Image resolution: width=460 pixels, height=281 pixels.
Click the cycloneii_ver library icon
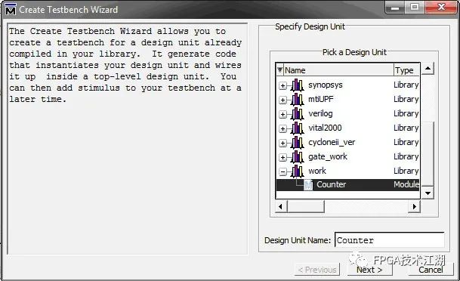[297, 143]
